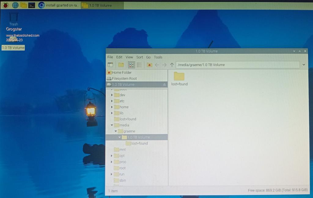Switch to detailed list view mode
Viewport: 313px width, 198px height.
tap(139, 65)
